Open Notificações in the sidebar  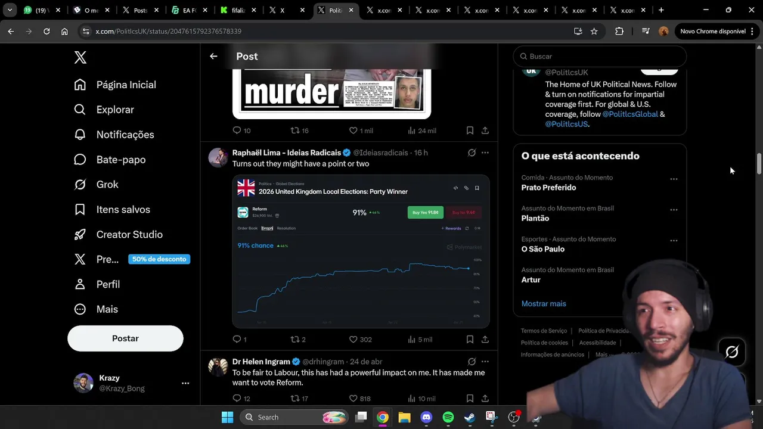tap(114, 135)
